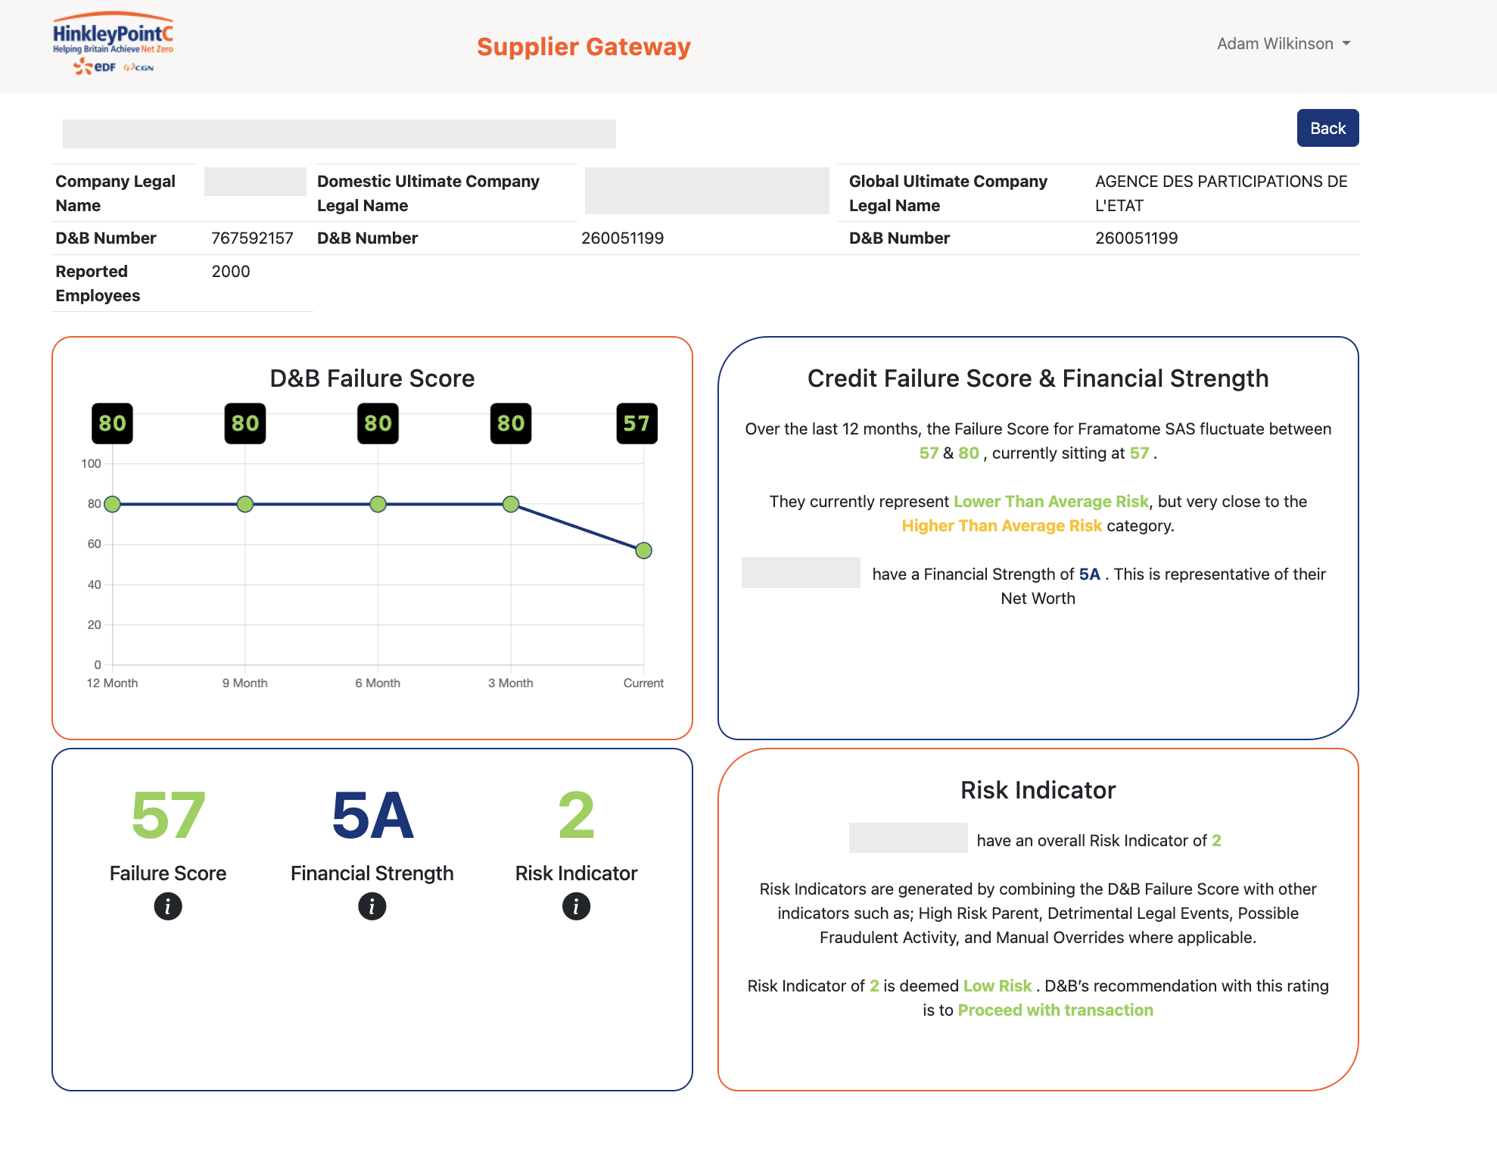
Task: Select the 6 Month data point on chart
Action: (x=378, y=504)
